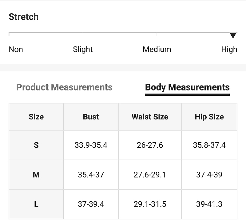This screenshot has height=220, width=246.
Task: Select the M size row label
Action: 36,175
